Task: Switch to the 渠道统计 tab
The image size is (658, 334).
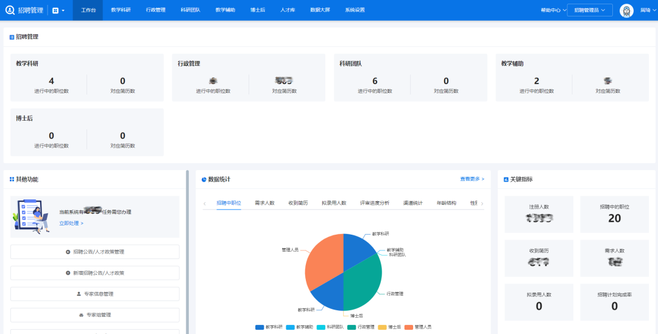Action: point(413,203)
